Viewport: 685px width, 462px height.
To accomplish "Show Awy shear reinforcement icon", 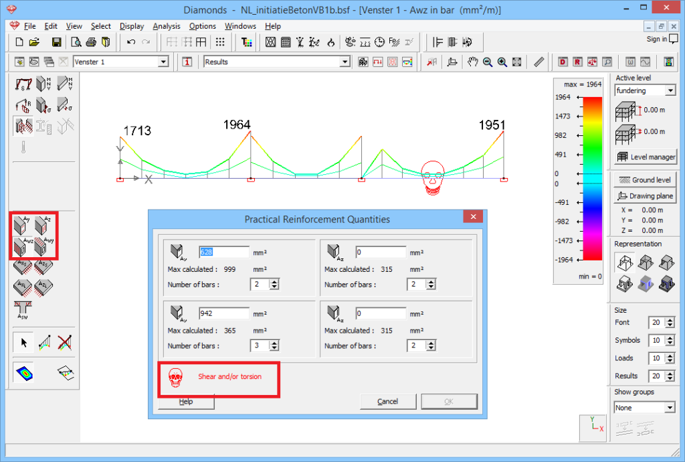I will pos(43,246).
